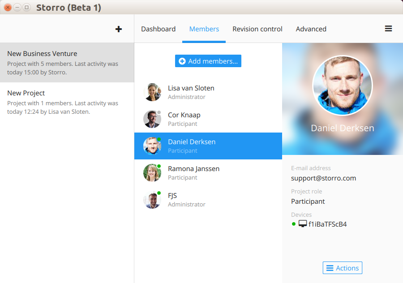This screenshot has width=403, height=283.
Task: Click the Add members button
Action: [x=208, y=61]
